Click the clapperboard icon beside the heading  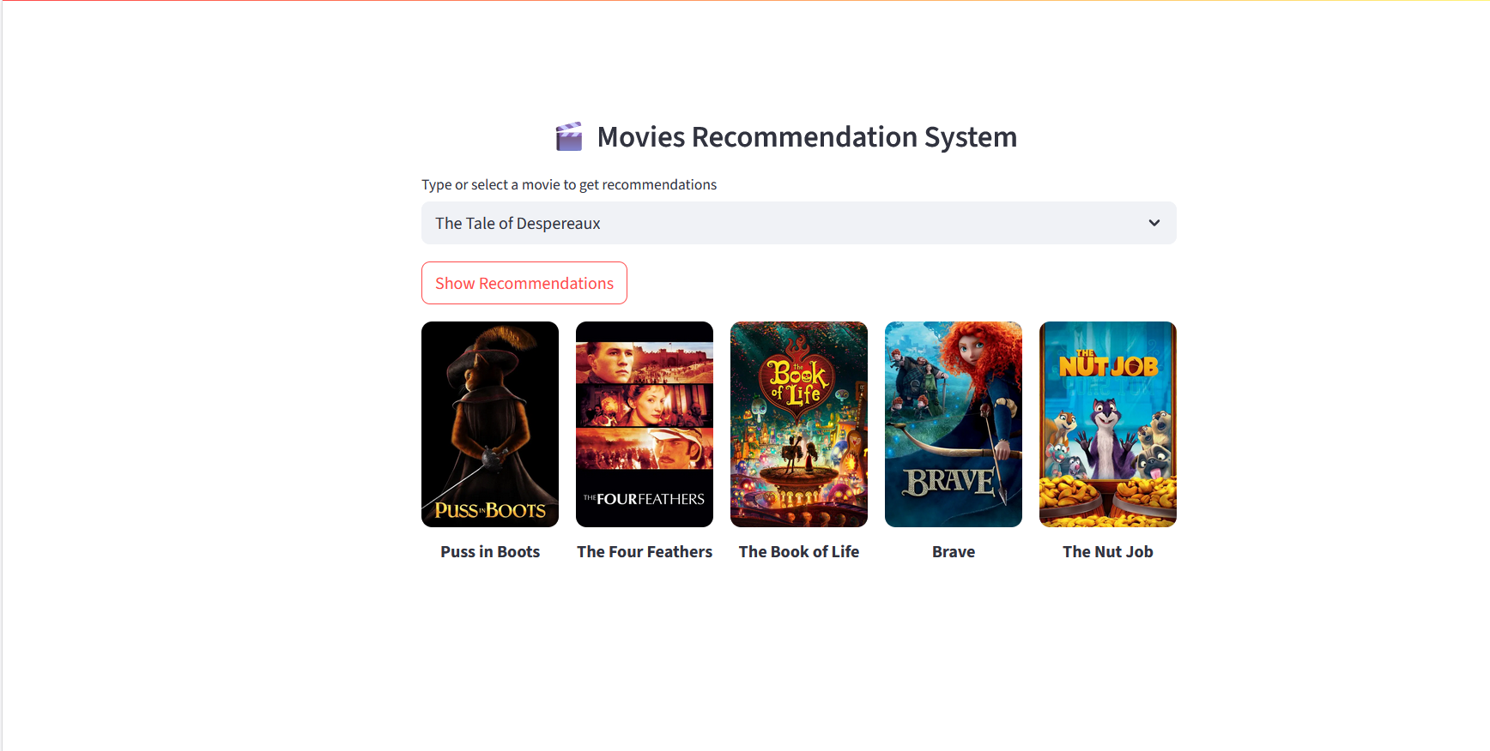coord(569,136)
